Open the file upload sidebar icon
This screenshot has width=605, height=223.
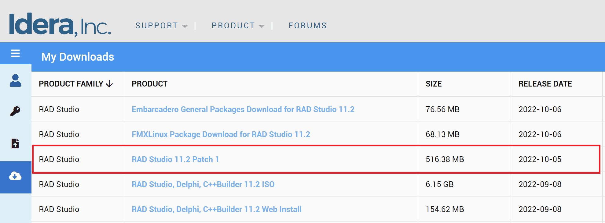[x=15, y=143]
